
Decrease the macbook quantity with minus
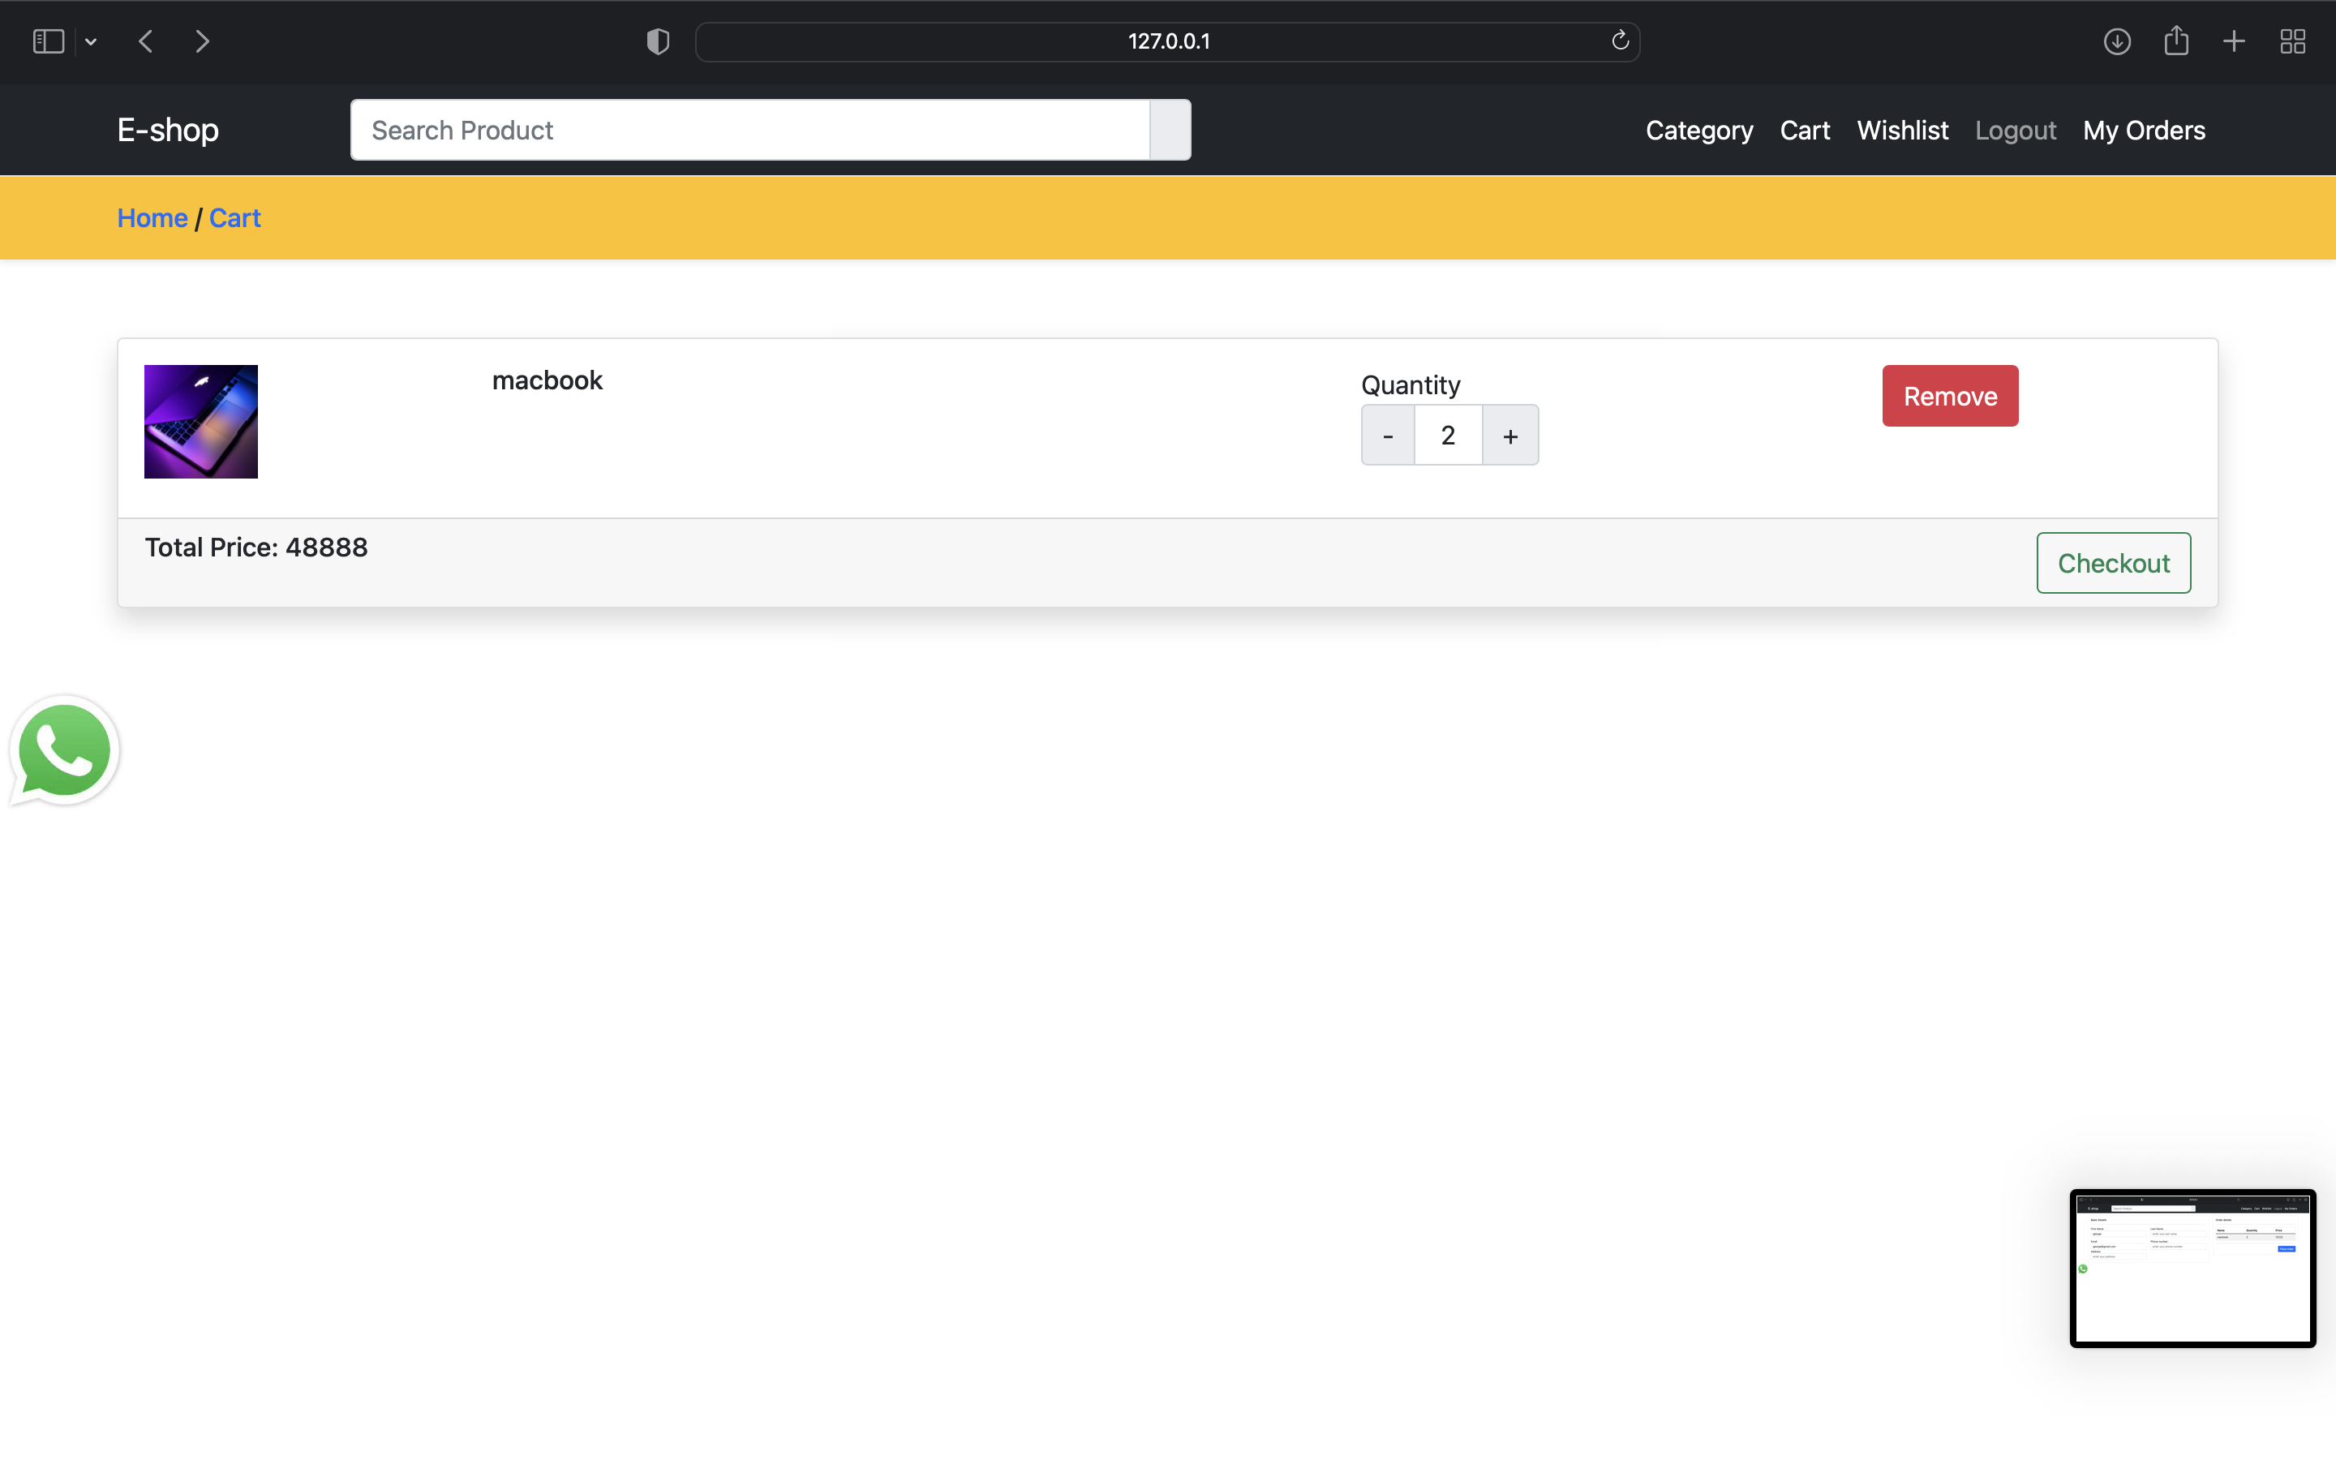tap(1387, 436)
